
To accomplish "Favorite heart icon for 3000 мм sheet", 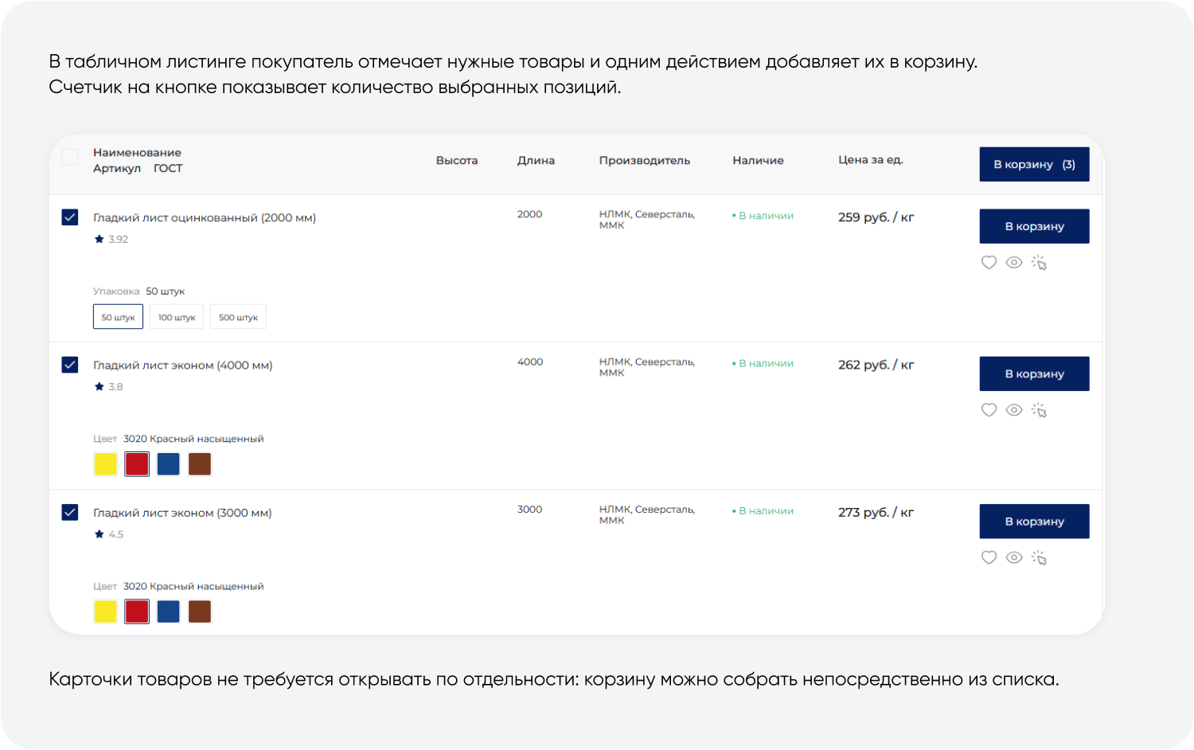I will click(x=989, y=557).
